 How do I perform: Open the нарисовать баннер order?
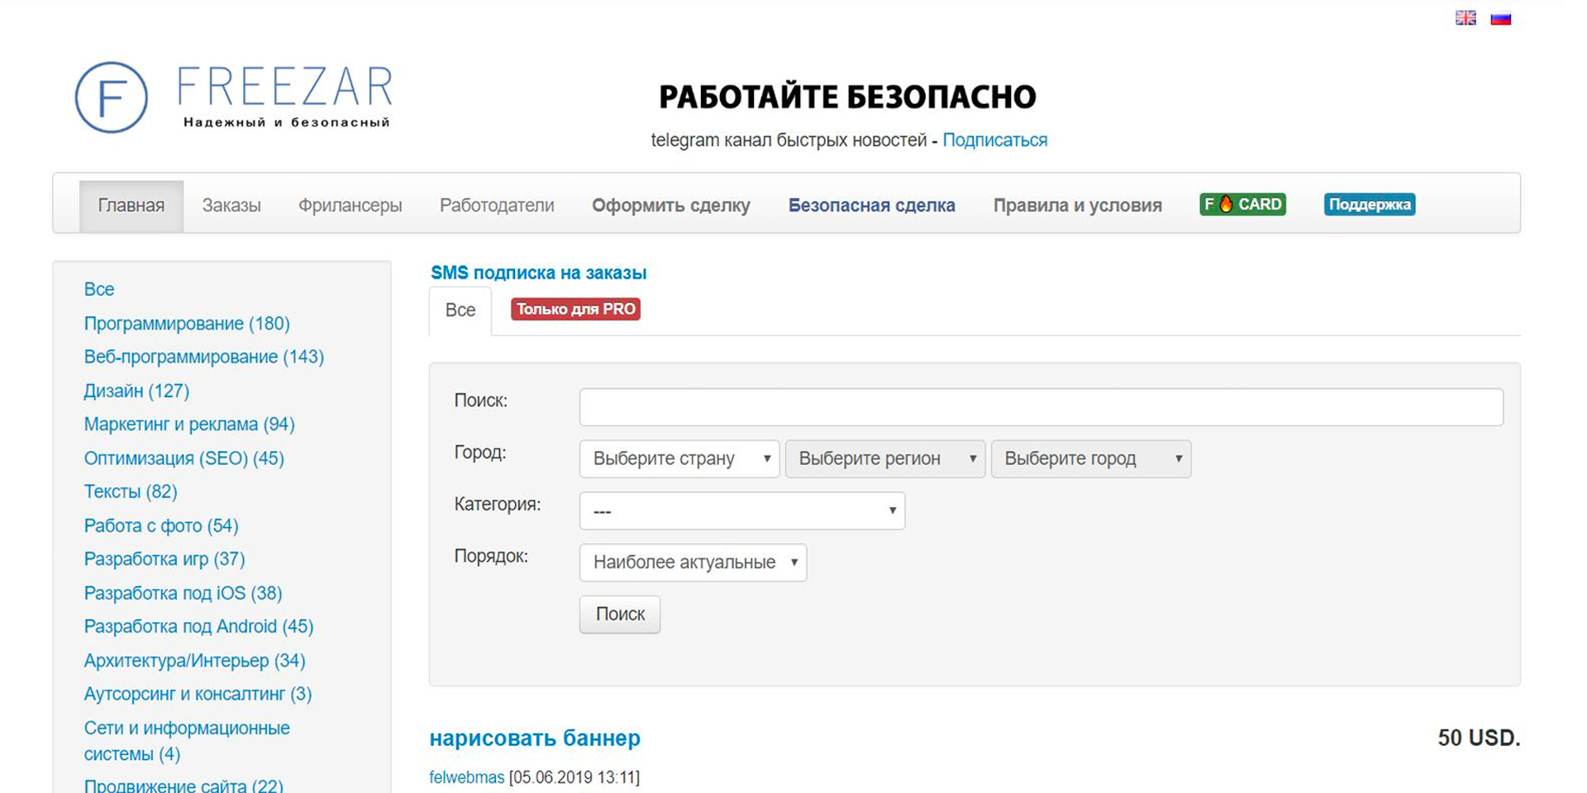(x=535, y=738)
